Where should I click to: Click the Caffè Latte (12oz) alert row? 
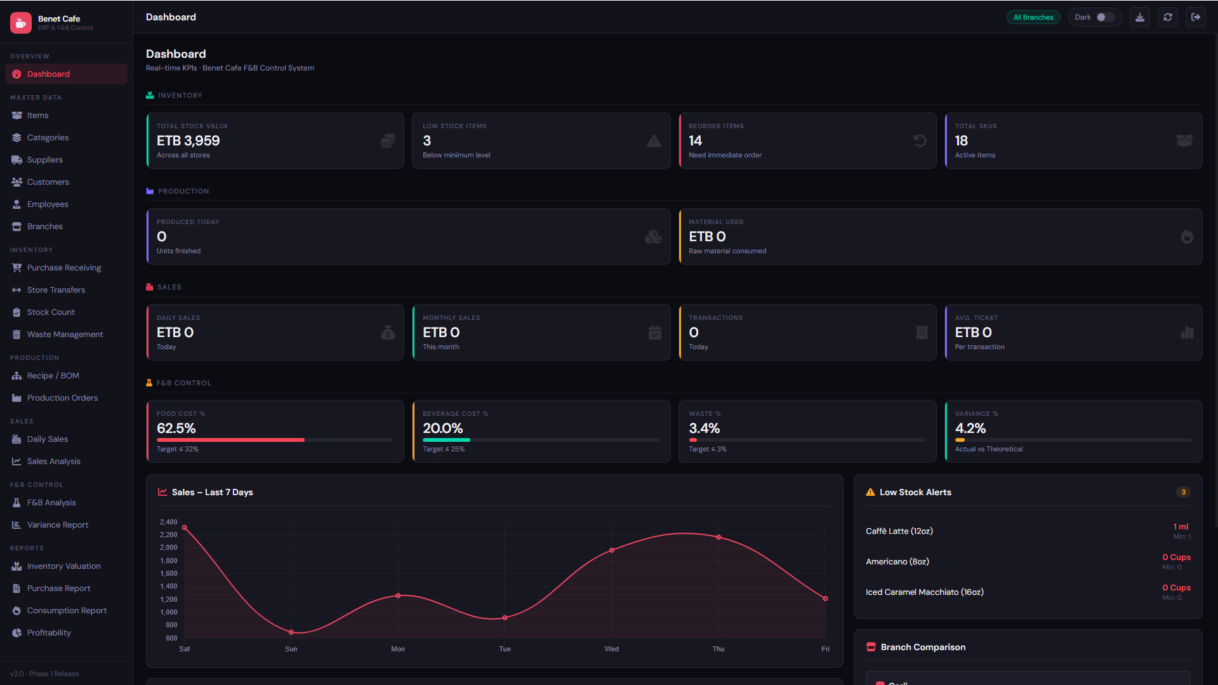[1028, 531]
